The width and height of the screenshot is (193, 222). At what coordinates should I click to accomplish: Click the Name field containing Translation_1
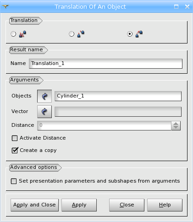pyautogui.click(x=105, y=64)
